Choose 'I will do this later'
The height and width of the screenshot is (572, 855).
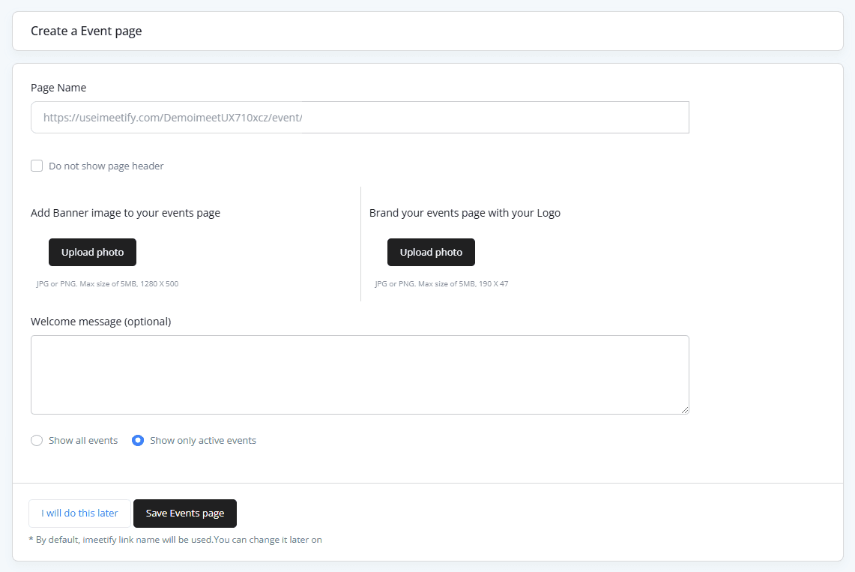(x=79, y=514)
